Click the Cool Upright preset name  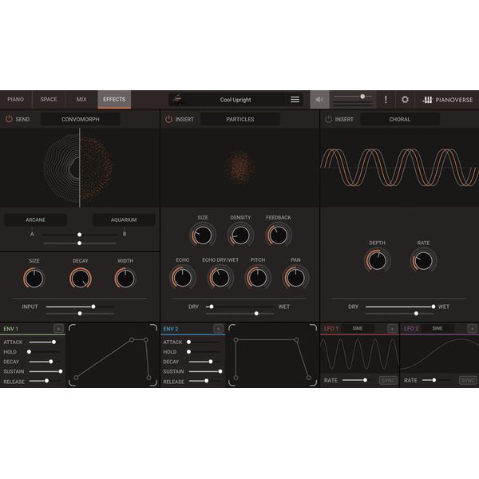(x=236, y=100)
